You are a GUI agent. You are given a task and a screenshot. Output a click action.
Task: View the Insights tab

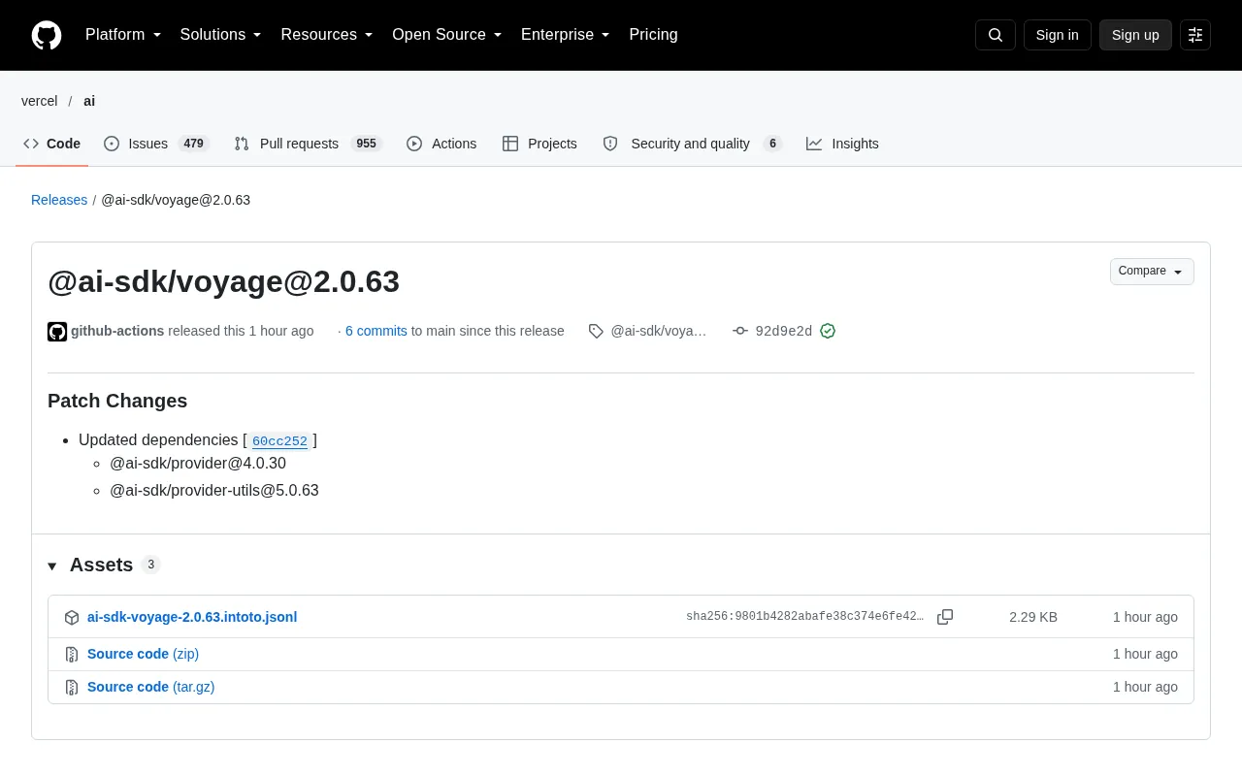[842, 144]
